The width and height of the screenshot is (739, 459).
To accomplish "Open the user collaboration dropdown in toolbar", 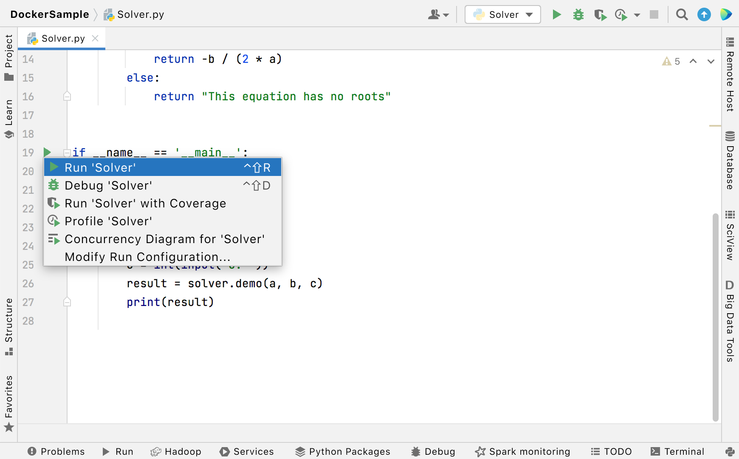I will (438, 14).
